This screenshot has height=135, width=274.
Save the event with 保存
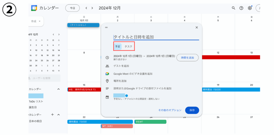click(192, 110)
